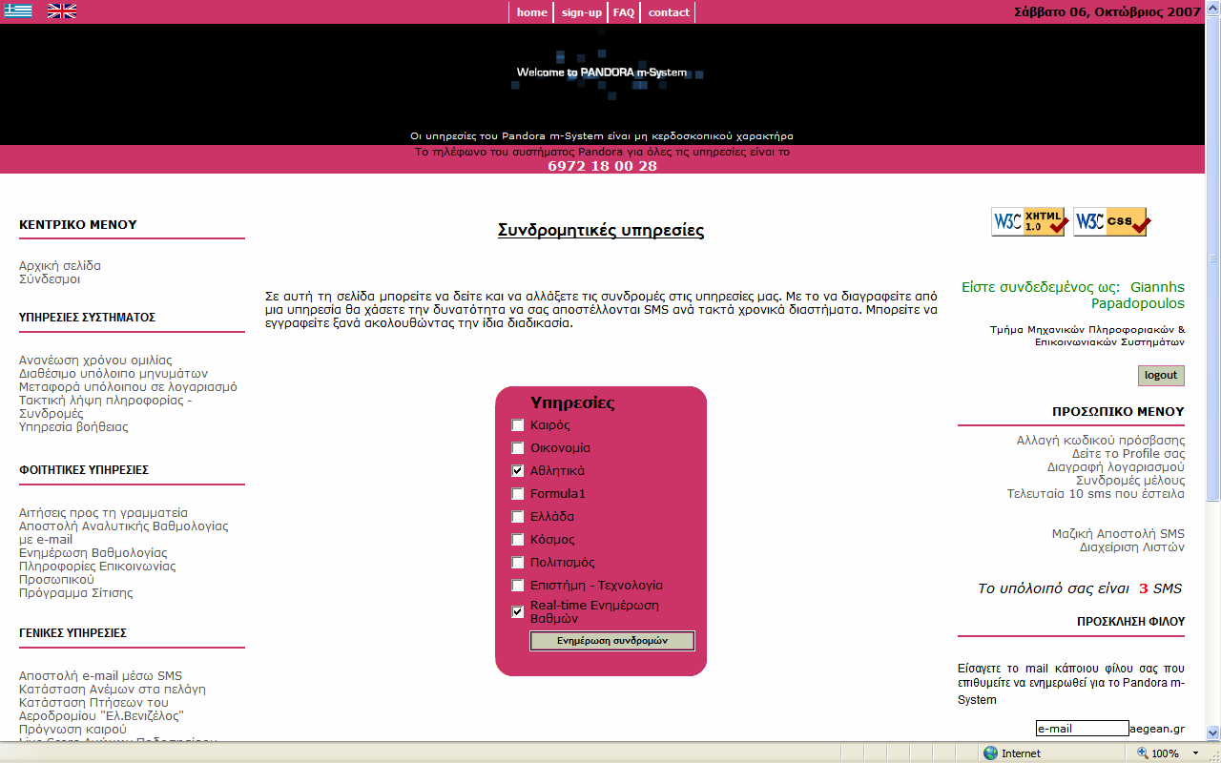This screenshot has width=1221, height=763.
Task: Open the sign-up menu item
Action: tap(582, 12)
